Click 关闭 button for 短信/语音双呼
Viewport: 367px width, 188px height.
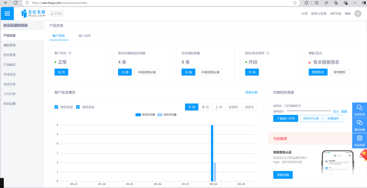click(x=252, y=72)
